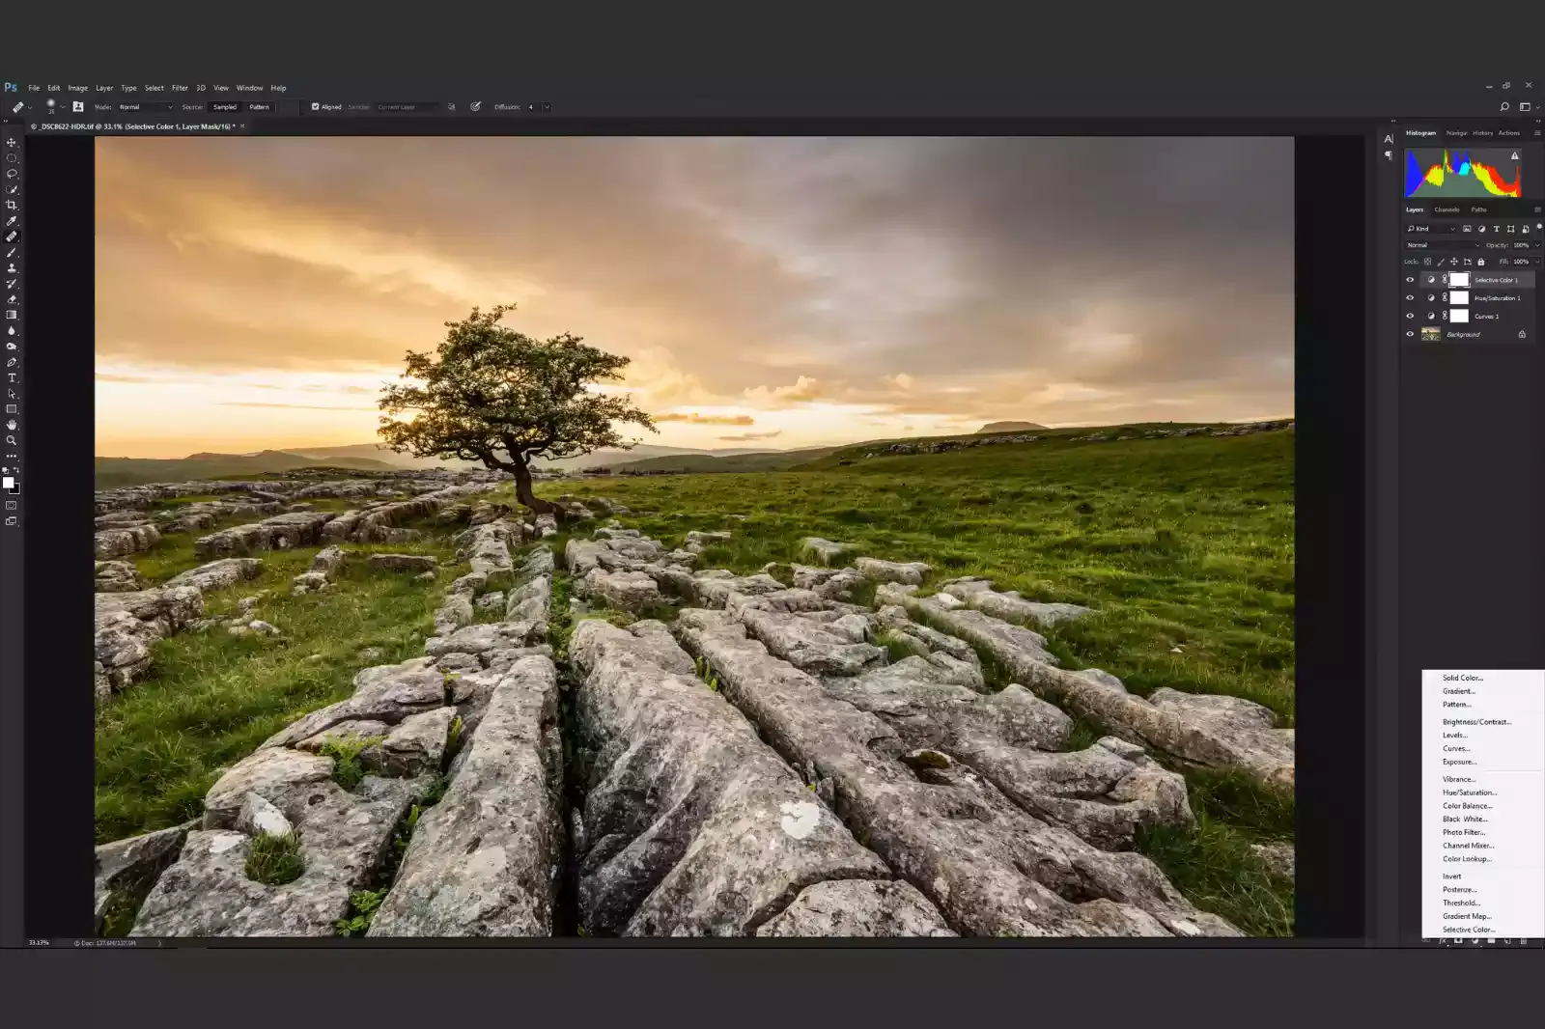Set source to Sampled
This screenshot has width=1545, height=1029.
pyautogui.click(x=225, y=107)
